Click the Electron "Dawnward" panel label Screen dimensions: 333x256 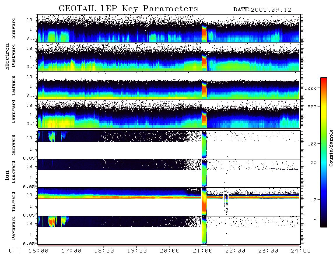click(x=13, y=112)
